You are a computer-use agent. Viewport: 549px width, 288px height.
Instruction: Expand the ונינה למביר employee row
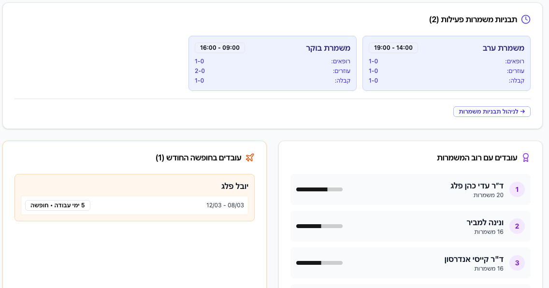coord(410,226)
